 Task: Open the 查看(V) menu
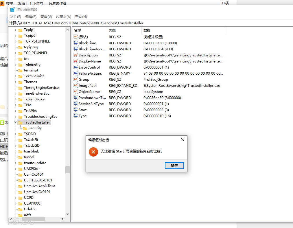[46, 16]
